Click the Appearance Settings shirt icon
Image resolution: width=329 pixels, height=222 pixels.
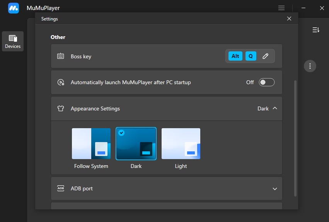pyautogui.click(x=61, y=108)
